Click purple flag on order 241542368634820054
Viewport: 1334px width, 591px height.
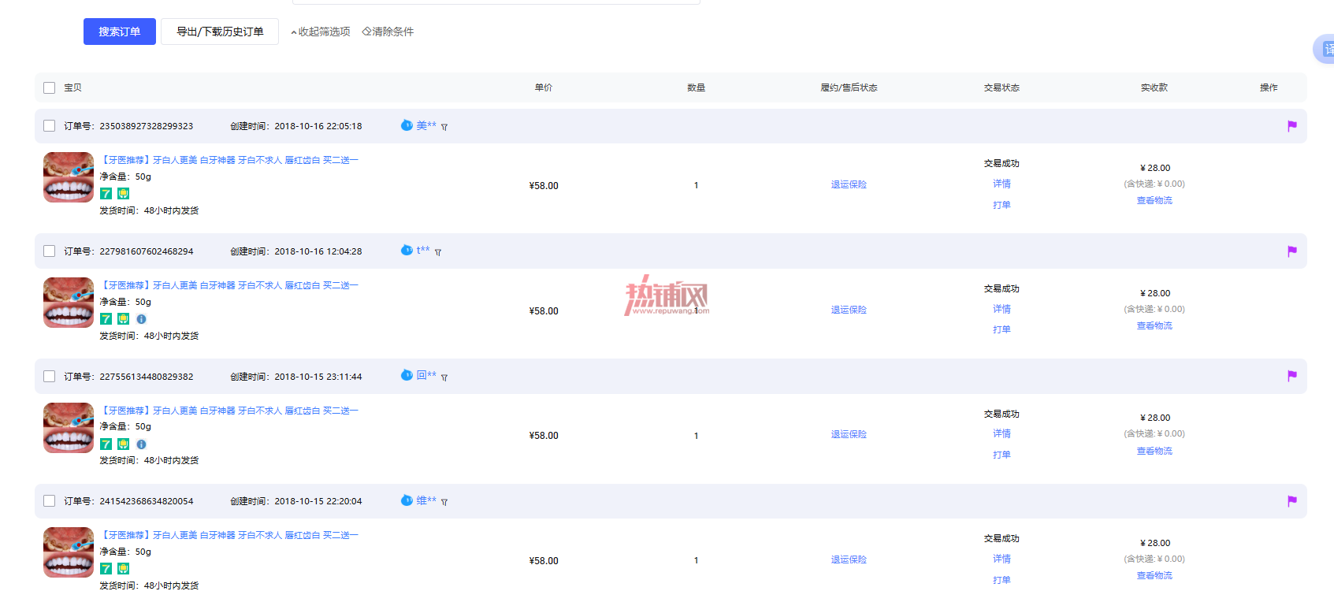[x=1292, y=501]
